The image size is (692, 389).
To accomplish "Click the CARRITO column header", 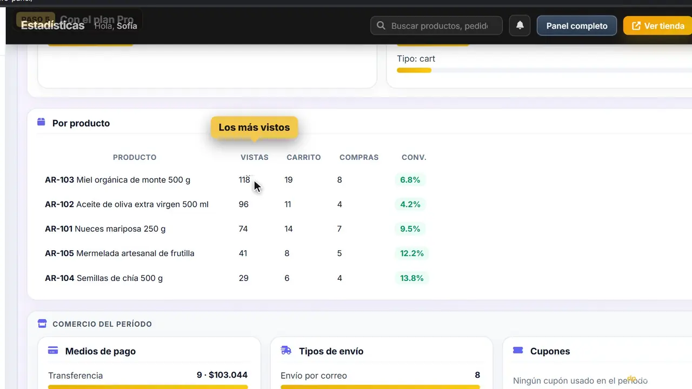I will [x=304, y=157].
